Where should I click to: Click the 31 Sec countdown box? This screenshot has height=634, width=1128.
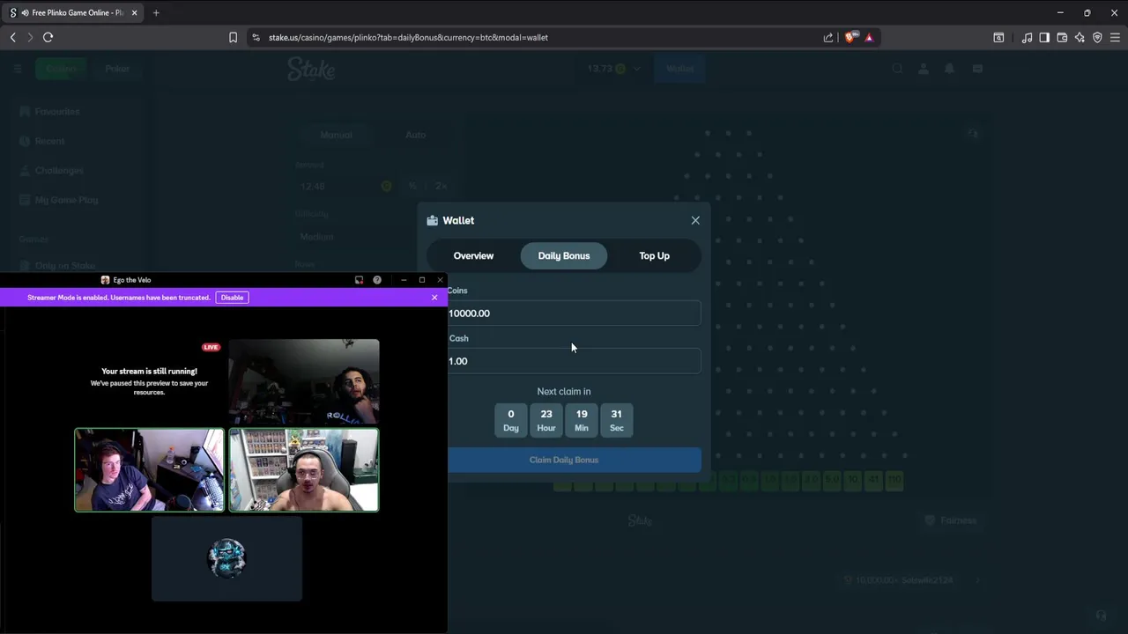pyautogui.click(x=617, y=420)
